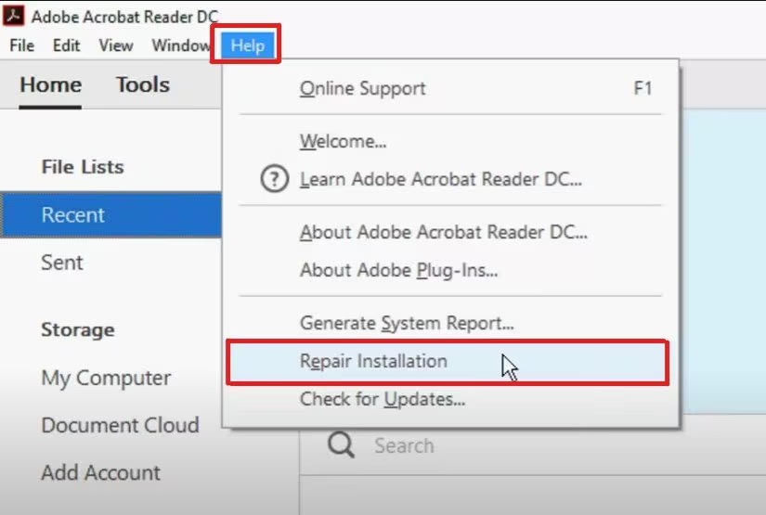This screenshot has height=515, width=766.
Task: Choose Repair Installation
Action: [448, 362]
